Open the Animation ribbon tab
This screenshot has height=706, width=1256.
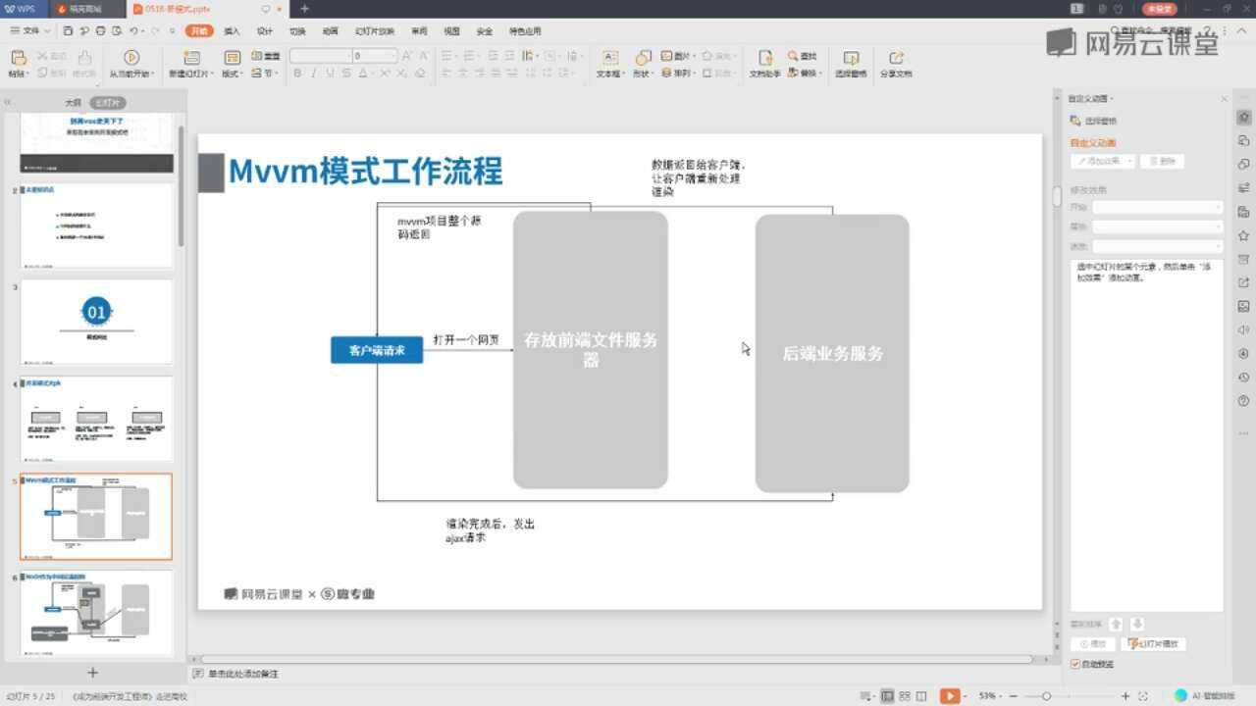[x=330, y=31]
